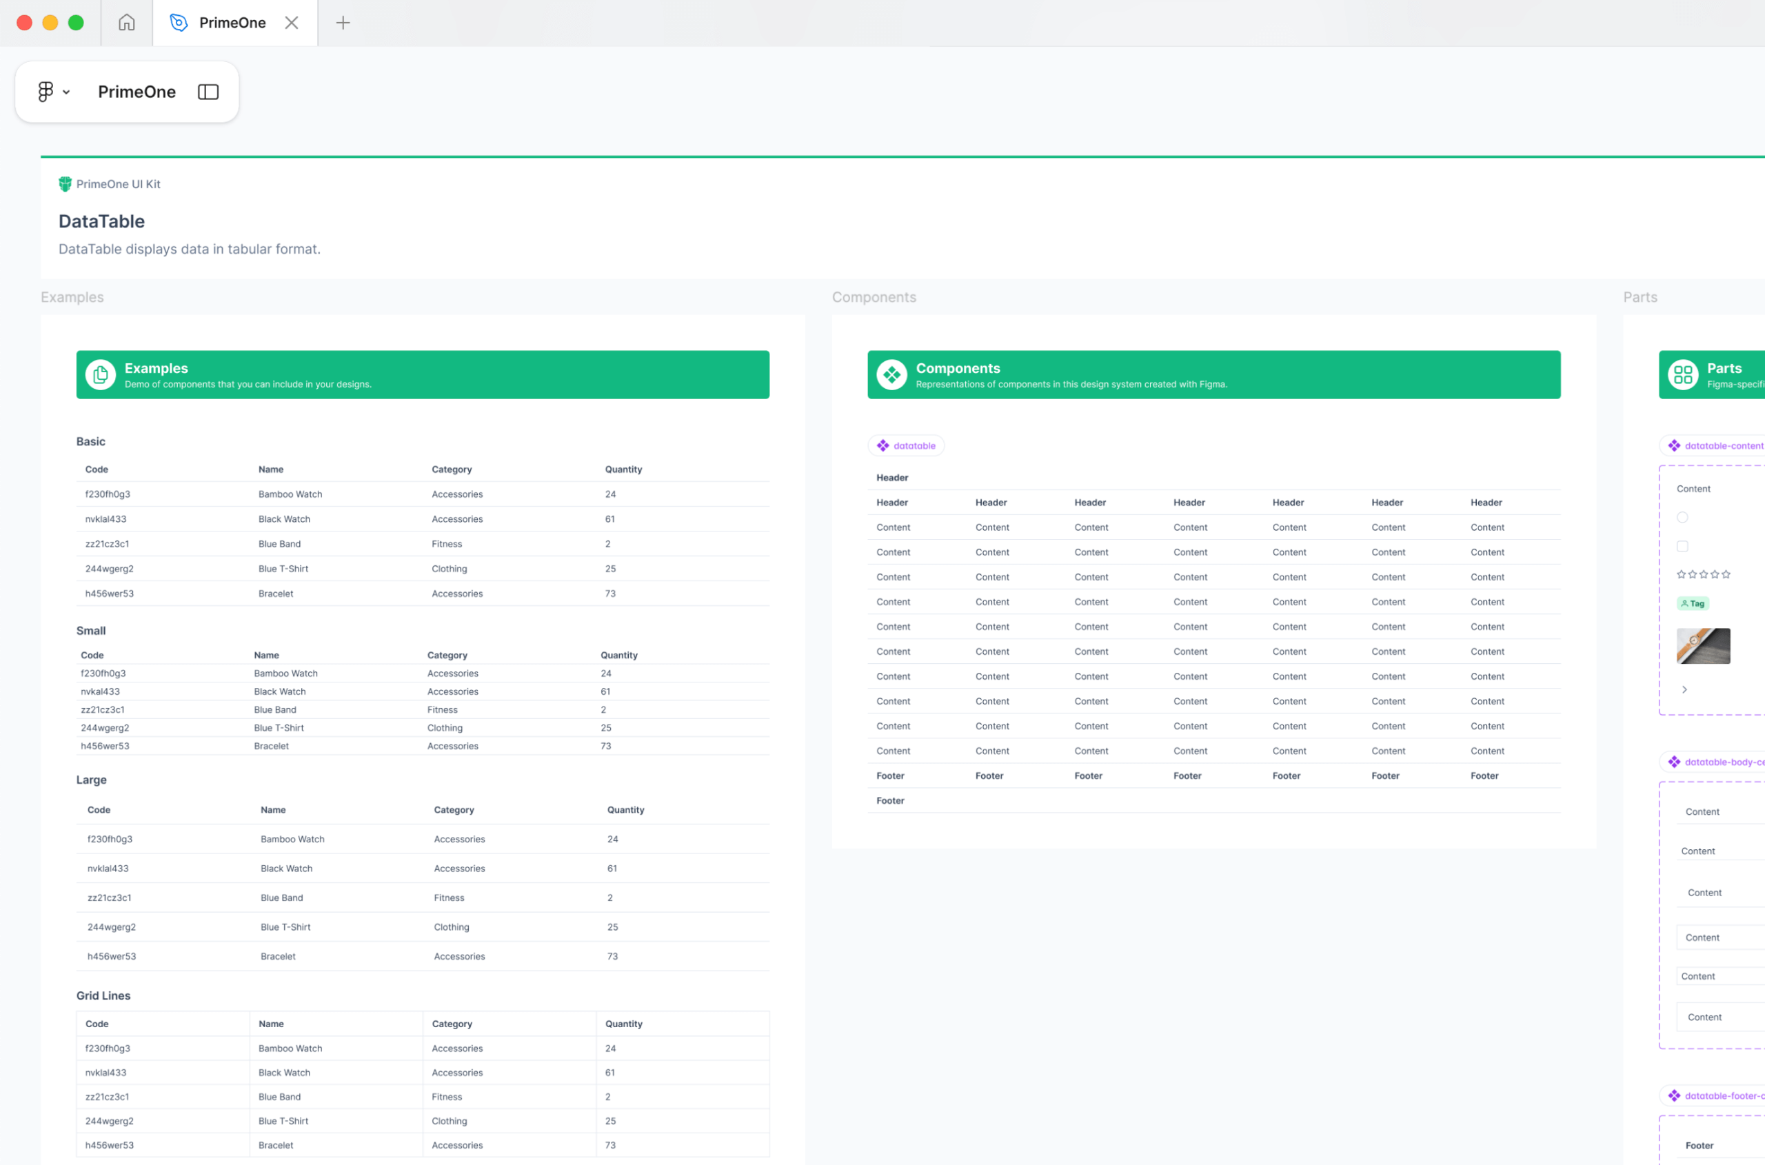Select the Parts banner grid icon
The height and width of the screenshot is (1165, 1765).
1682,374
